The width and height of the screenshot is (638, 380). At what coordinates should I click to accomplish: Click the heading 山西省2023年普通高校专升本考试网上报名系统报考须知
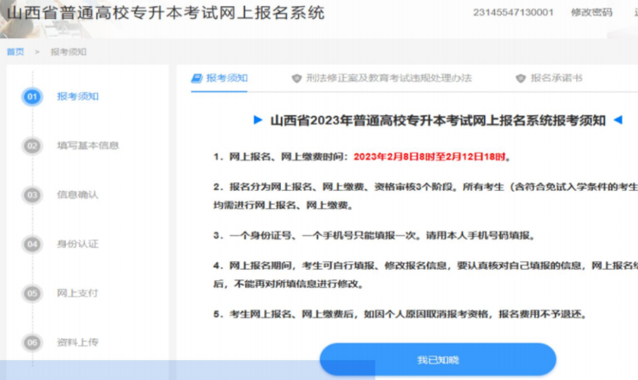(438, 121)
